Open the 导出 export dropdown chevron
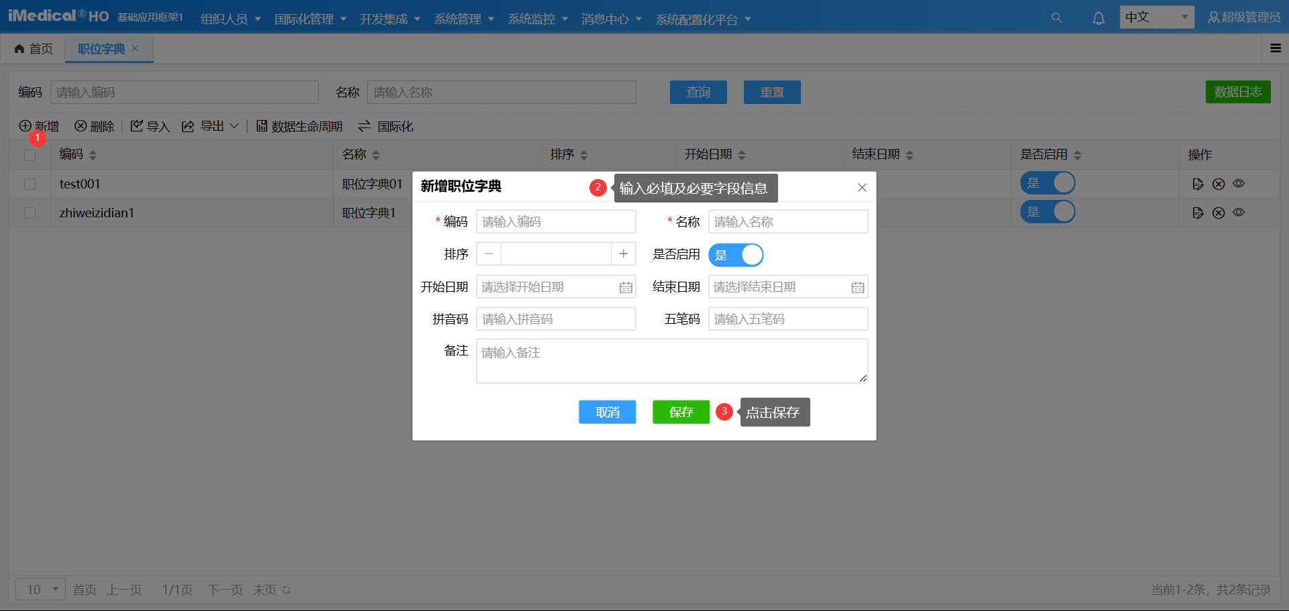The image size is (1289, 611). tap(234, 126)
